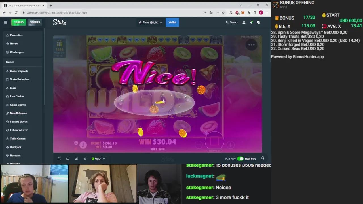
Task: Click the blue Wallet button
Action: 172,22
